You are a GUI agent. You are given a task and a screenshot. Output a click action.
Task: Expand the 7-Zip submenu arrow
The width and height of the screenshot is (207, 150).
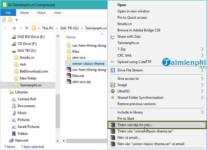coord(202,49)
